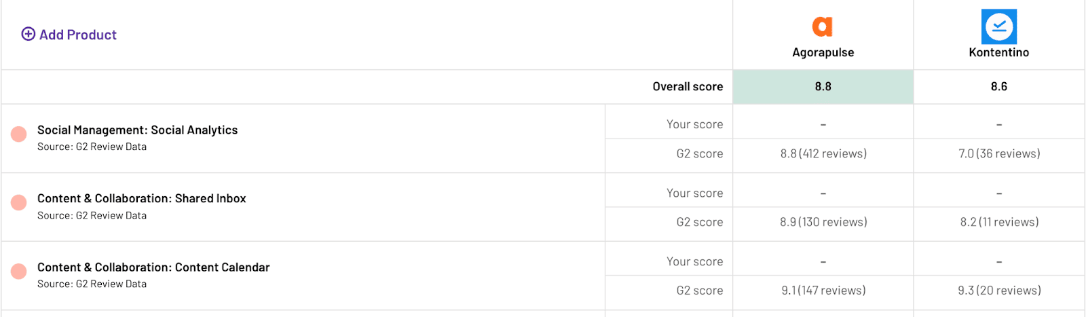Select the Agorapulse overall score 8.8 cell
Screen dimensions: 1086x317
(823, 86)
